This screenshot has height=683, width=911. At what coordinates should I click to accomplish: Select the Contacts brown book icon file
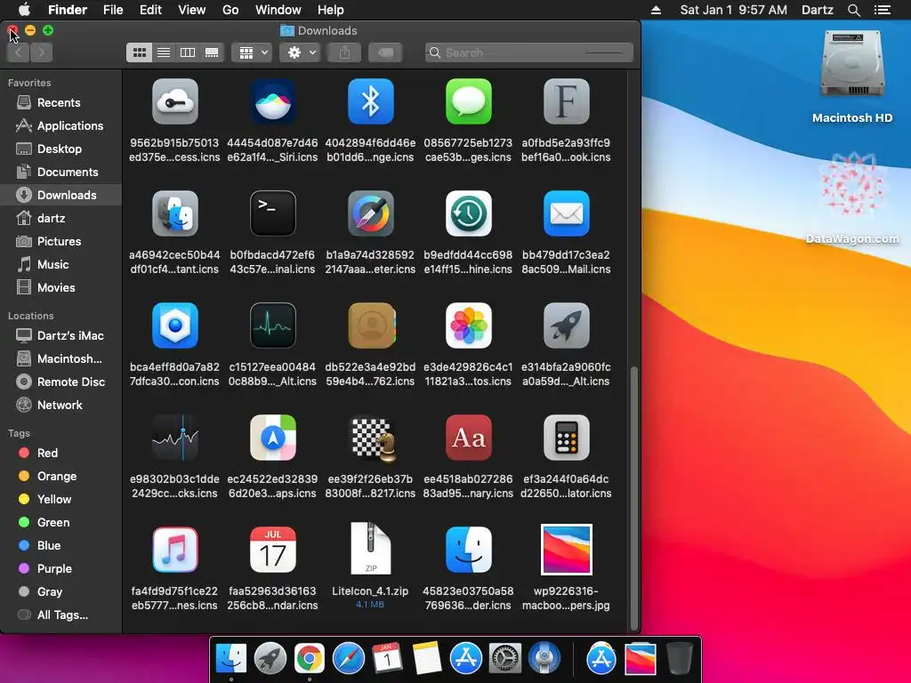(371, 325)
